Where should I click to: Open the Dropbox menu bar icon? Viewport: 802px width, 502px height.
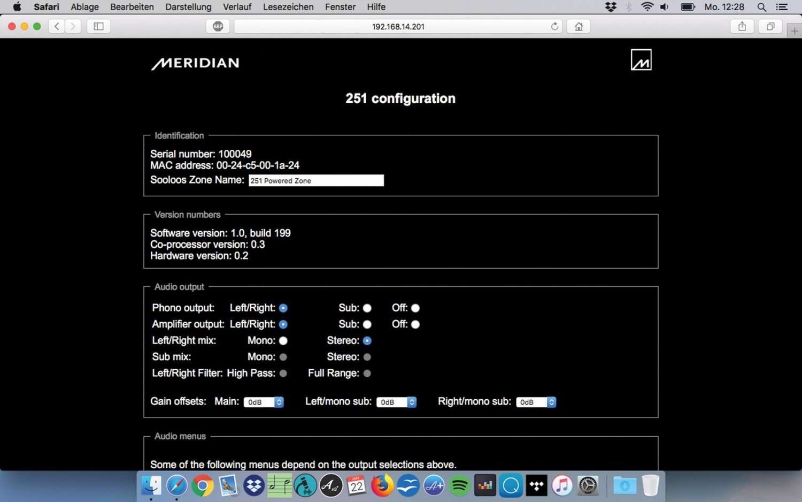[611, 7]
